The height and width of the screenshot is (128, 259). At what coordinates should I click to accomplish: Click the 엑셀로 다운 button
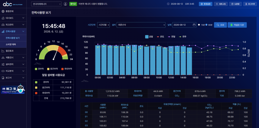(237, 25)
